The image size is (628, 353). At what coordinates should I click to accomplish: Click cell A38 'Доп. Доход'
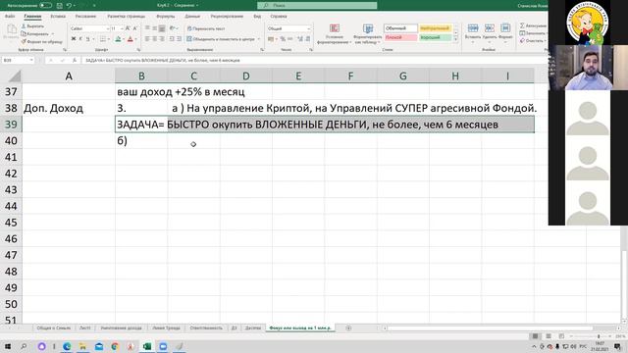point(69,108)
